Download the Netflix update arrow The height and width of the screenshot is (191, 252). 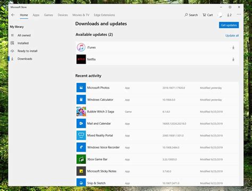[233, 59]
